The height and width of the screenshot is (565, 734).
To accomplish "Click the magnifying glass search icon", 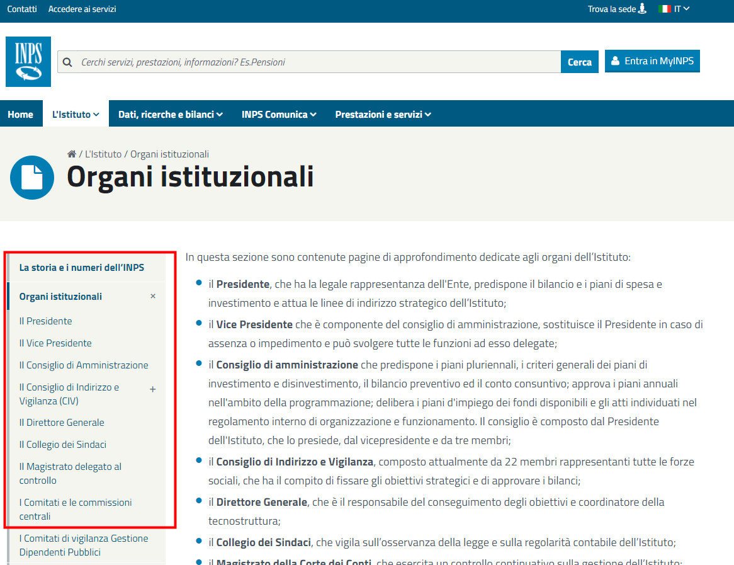I will [x=67, y=62].
